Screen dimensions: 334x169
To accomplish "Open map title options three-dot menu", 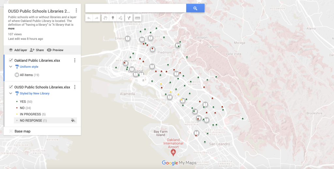I will [x=76, y=10].
